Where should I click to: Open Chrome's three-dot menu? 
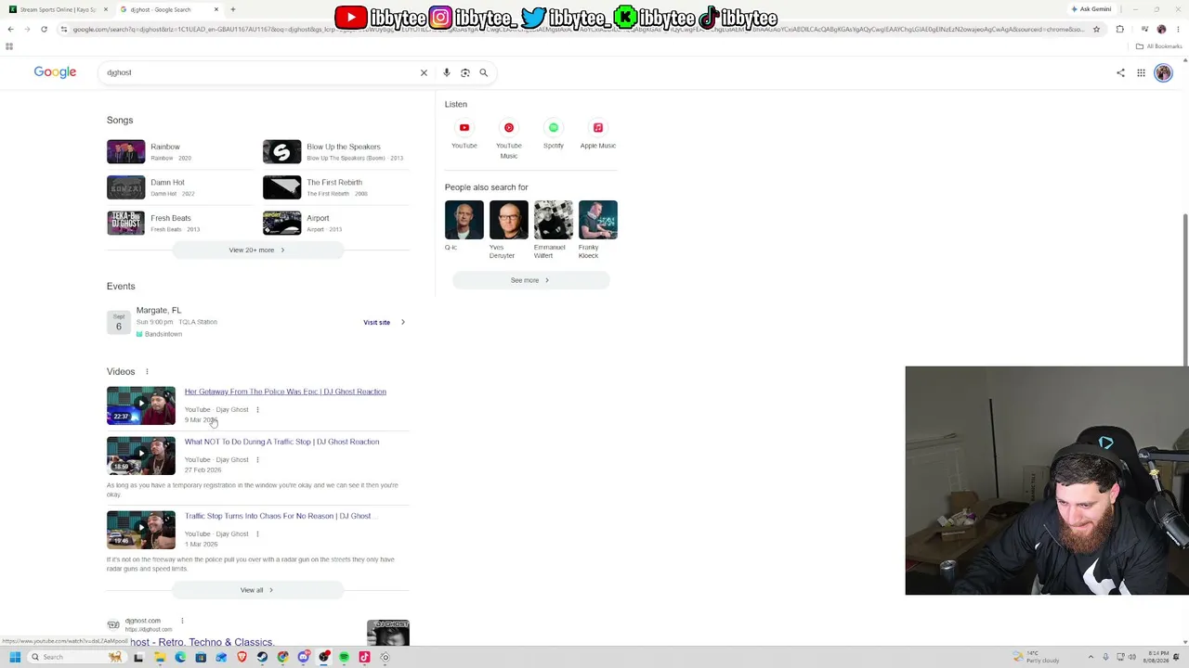(1177, 29)
